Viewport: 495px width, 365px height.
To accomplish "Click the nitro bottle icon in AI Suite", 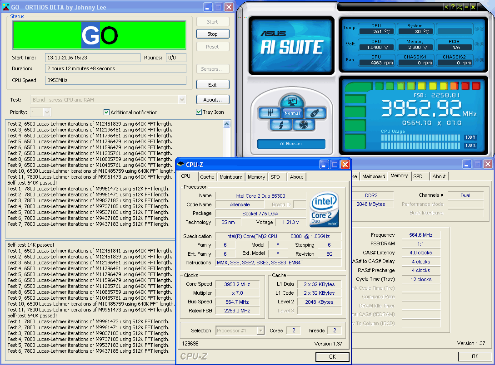I will (x=315, y=113).
